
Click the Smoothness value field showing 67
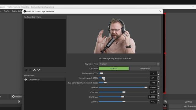coord(153,78)
